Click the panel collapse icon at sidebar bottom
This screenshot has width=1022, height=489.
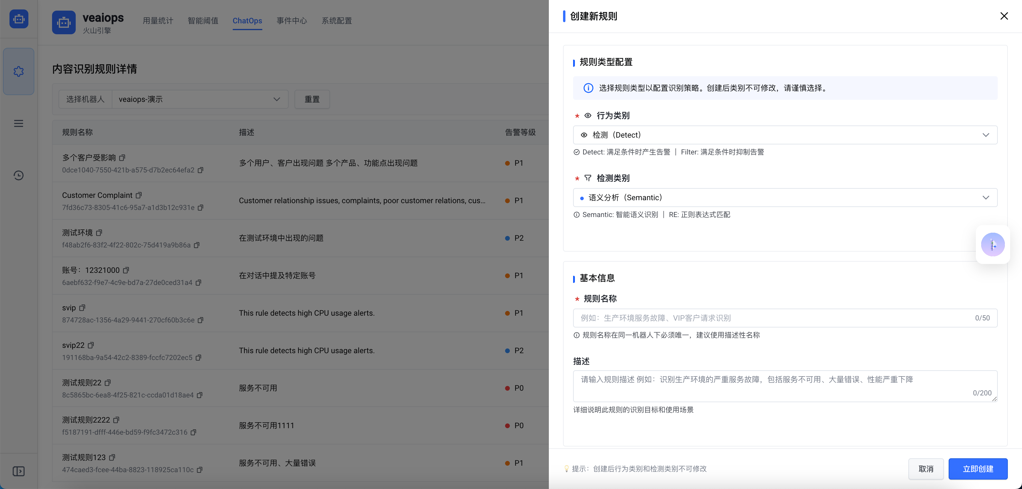click(18, 471)
